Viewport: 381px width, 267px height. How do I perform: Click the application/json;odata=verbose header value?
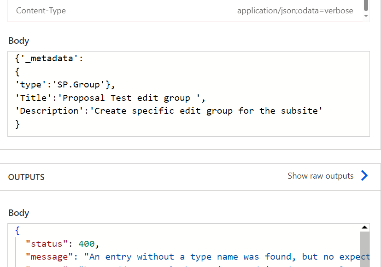[295, 11]
